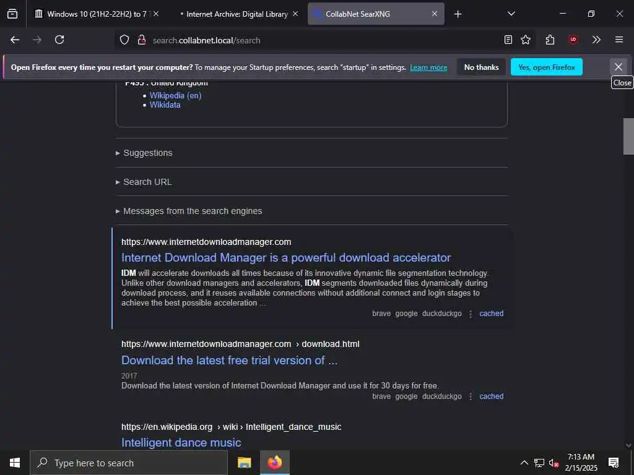Image resolution: width=634 pixels, height=475 pixels.
Task: Open Internet Download Manager powerful accelerator result
Action: click(286, 258)
